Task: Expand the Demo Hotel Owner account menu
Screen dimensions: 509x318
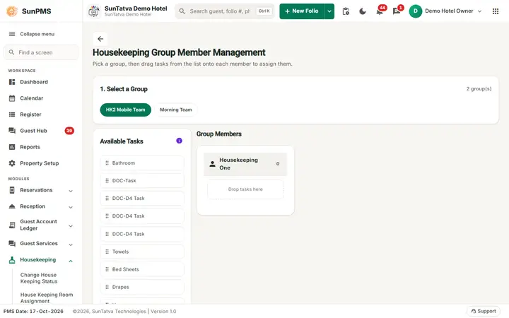Action: (x=479, y=11)
